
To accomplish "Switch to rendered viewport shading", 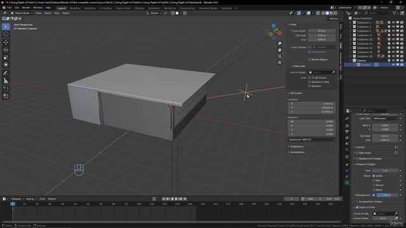I will 336,13.
